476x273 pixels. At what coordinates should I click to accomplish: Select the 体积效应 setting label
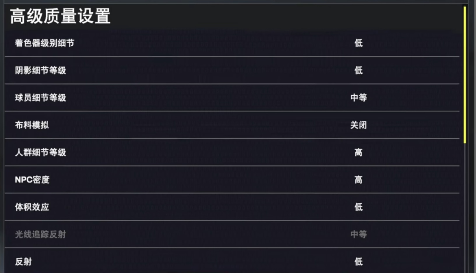point(32,207)
